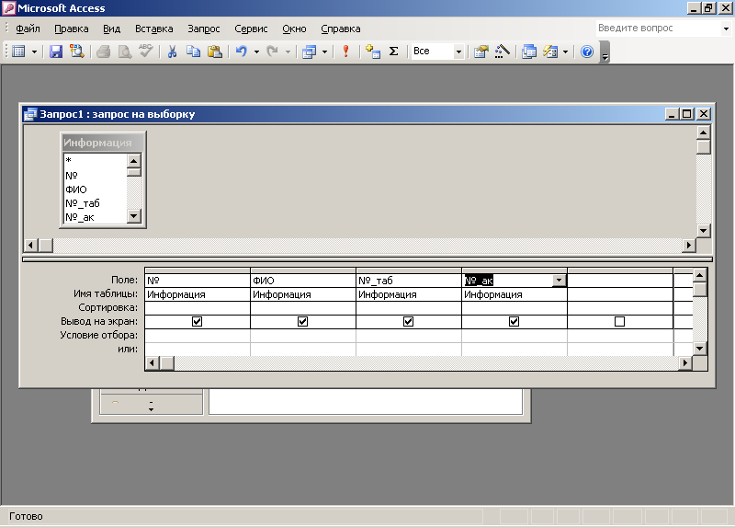The image size is (735, 528).
Task: Click the Microsoft Access Help icon
Action: pyautogui.click(x=587, y=52)
